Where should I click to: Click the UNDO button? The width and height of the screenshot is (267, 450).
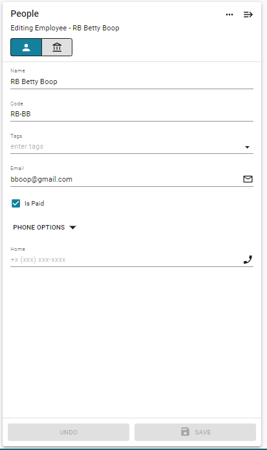coord(69,432)
